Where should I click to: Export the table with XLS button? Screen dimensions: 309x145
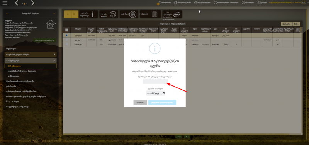pyautogui.click(x=187, y=137)
